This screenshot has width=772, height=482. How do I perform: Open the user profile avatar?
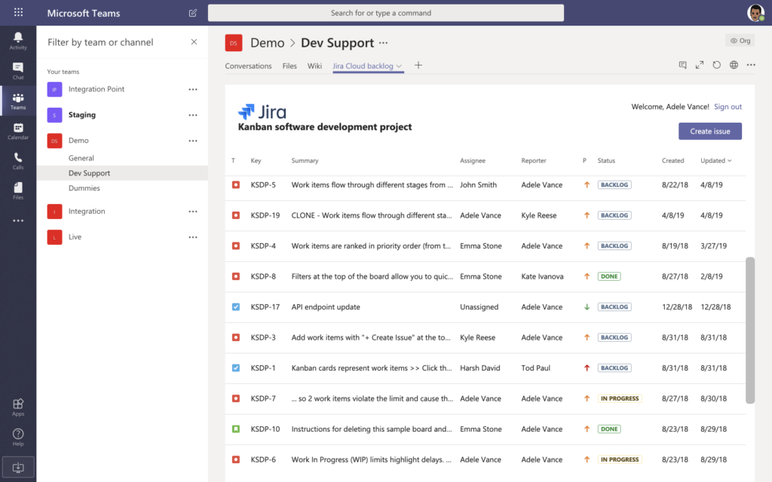coord(755,13)
